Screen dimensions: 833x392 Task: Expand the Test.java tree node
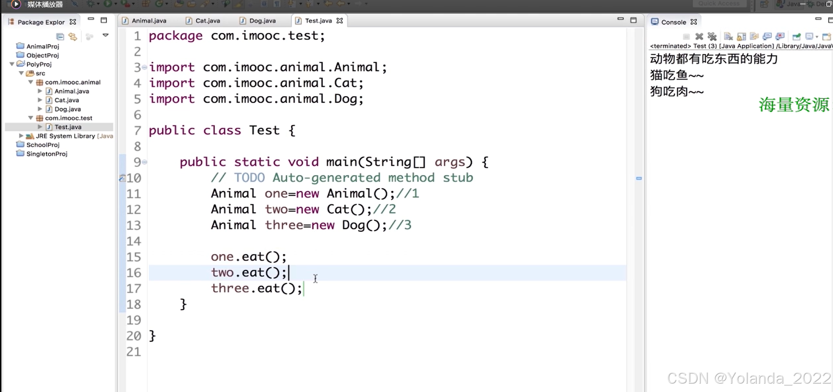(x=40, y=127)
